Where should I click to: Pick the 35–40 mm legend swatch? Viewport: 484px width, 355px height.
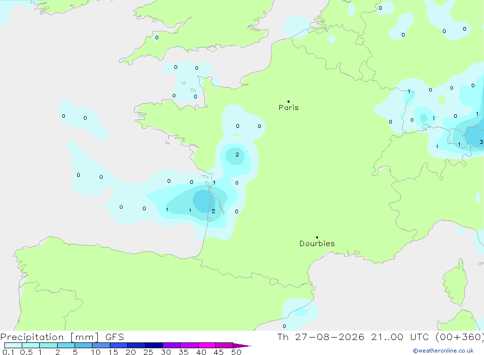(189, 345)
